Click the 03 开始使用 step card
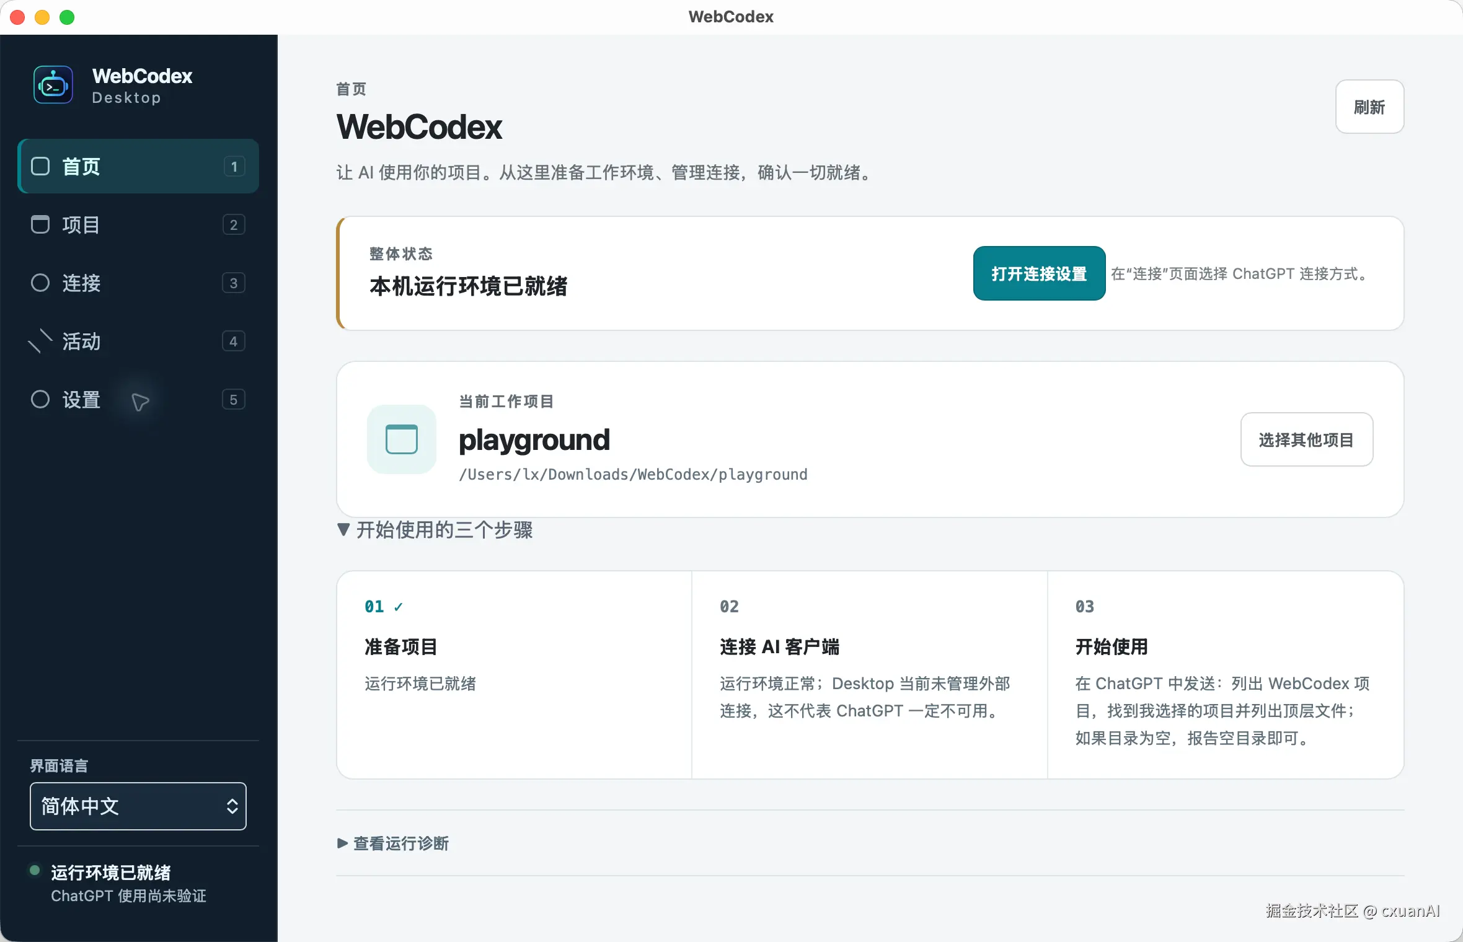This screenshot has height=942, width=1463. click(1225, 675)
